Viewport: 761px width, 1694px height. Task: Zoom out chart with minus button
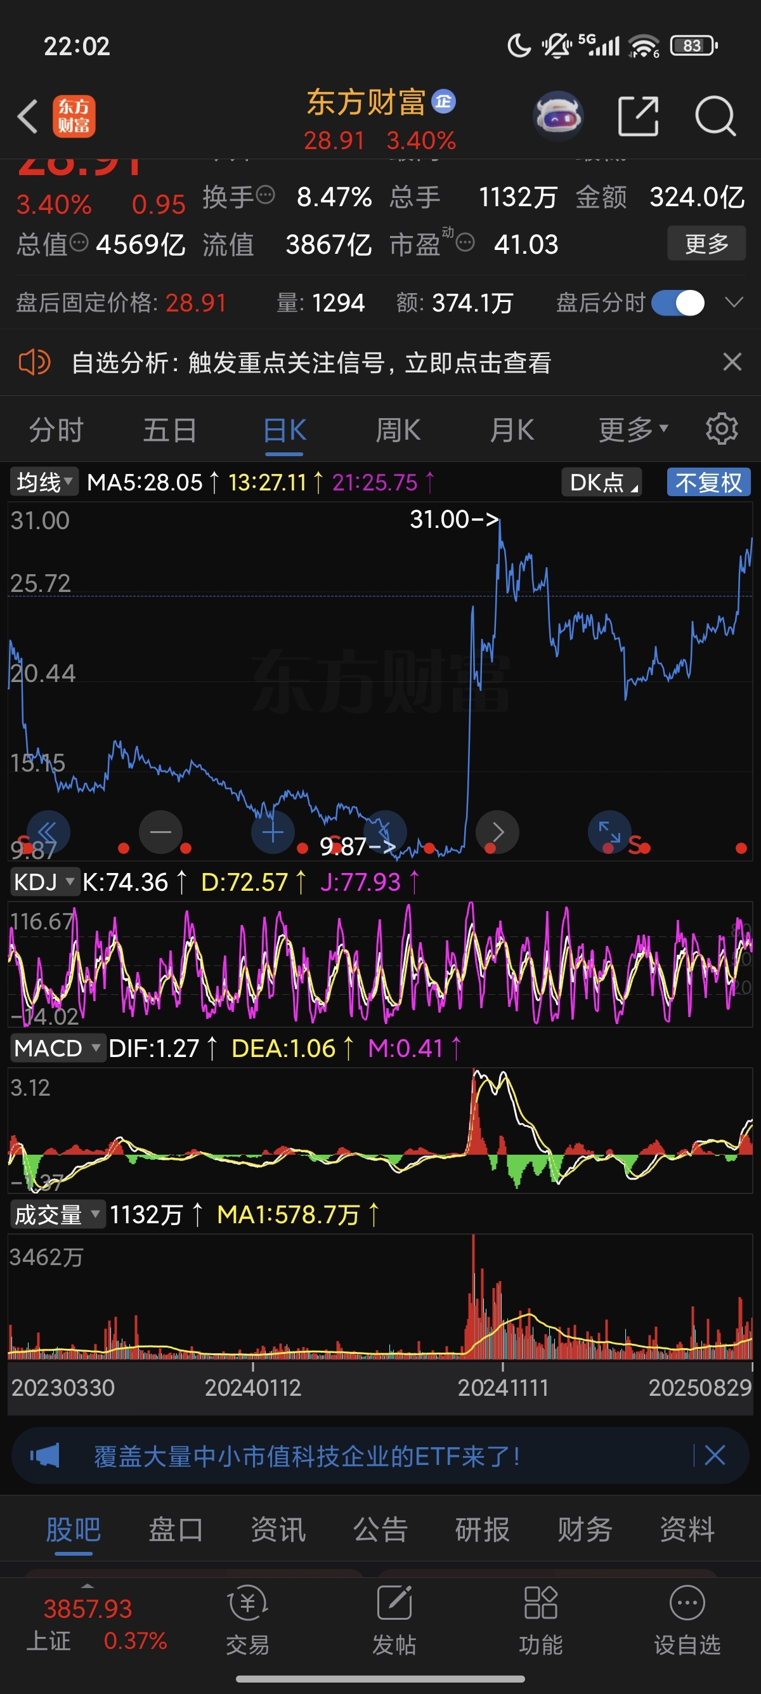tap(160, 832)
